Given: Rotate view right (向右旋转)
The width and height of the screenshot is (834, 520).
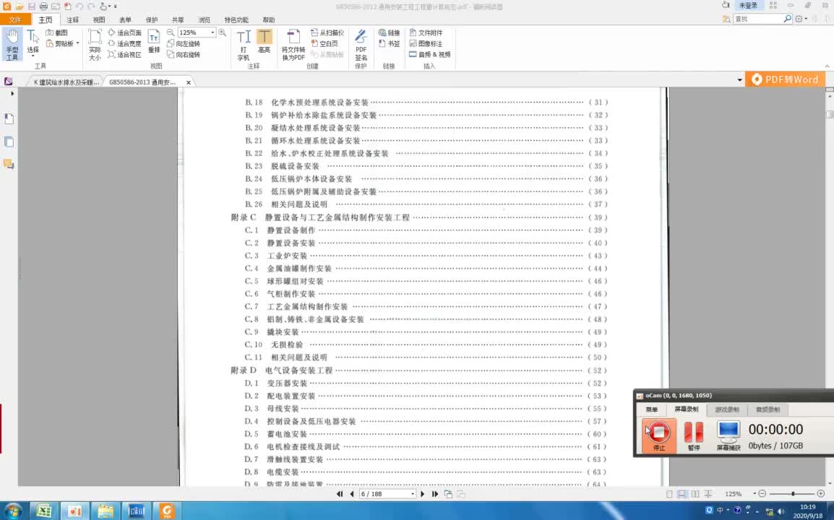Looking at the screenshot, I should [x=184, y=55].
